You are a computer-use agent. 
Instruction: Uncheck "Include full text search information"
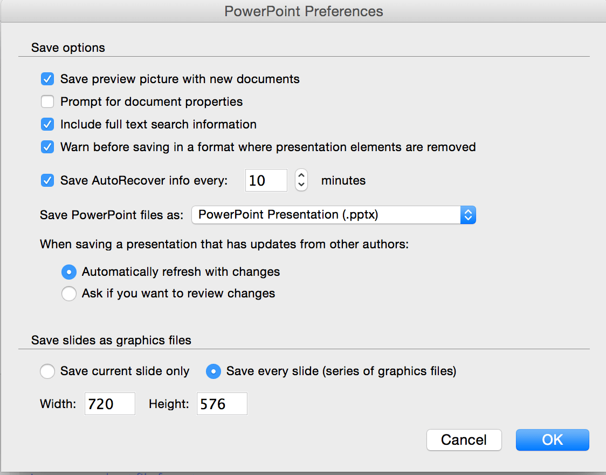pos(47,124)
